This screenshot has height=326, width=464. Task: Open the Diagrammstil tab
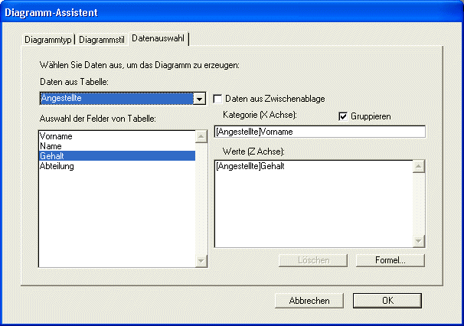pyautogui.click(x=102, y=39)
